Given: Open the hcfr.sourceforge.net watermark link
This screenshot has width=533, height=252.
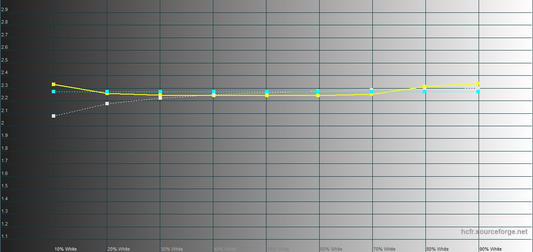Looking at the screenshot, I should [x=494, y=231].
